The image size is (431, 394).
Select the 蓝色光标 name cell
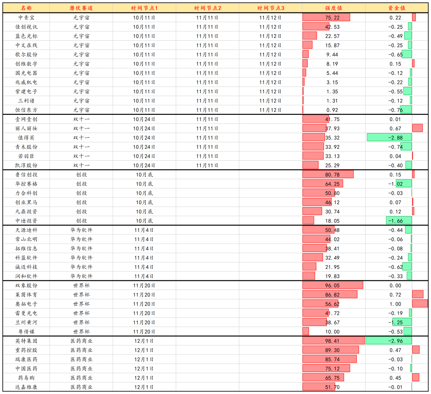[26, 36]
